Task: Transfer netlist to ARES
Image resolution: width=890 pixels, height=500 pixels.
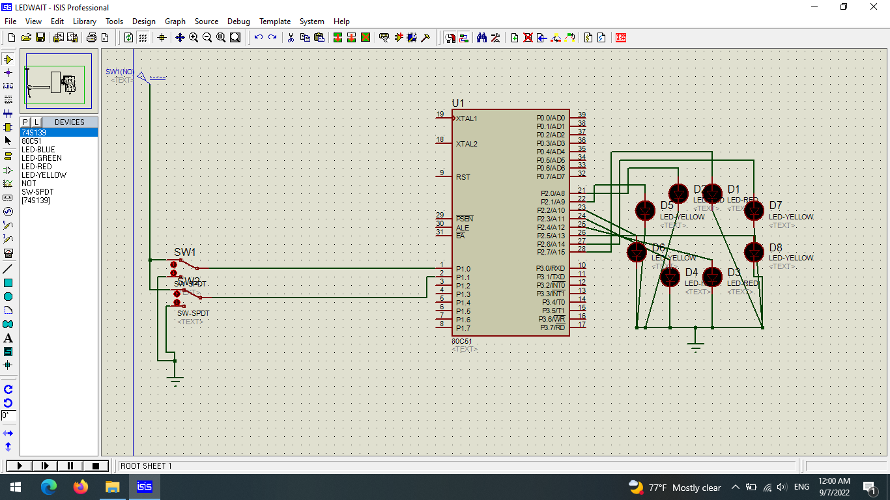Action: click(x=620, y=38)
